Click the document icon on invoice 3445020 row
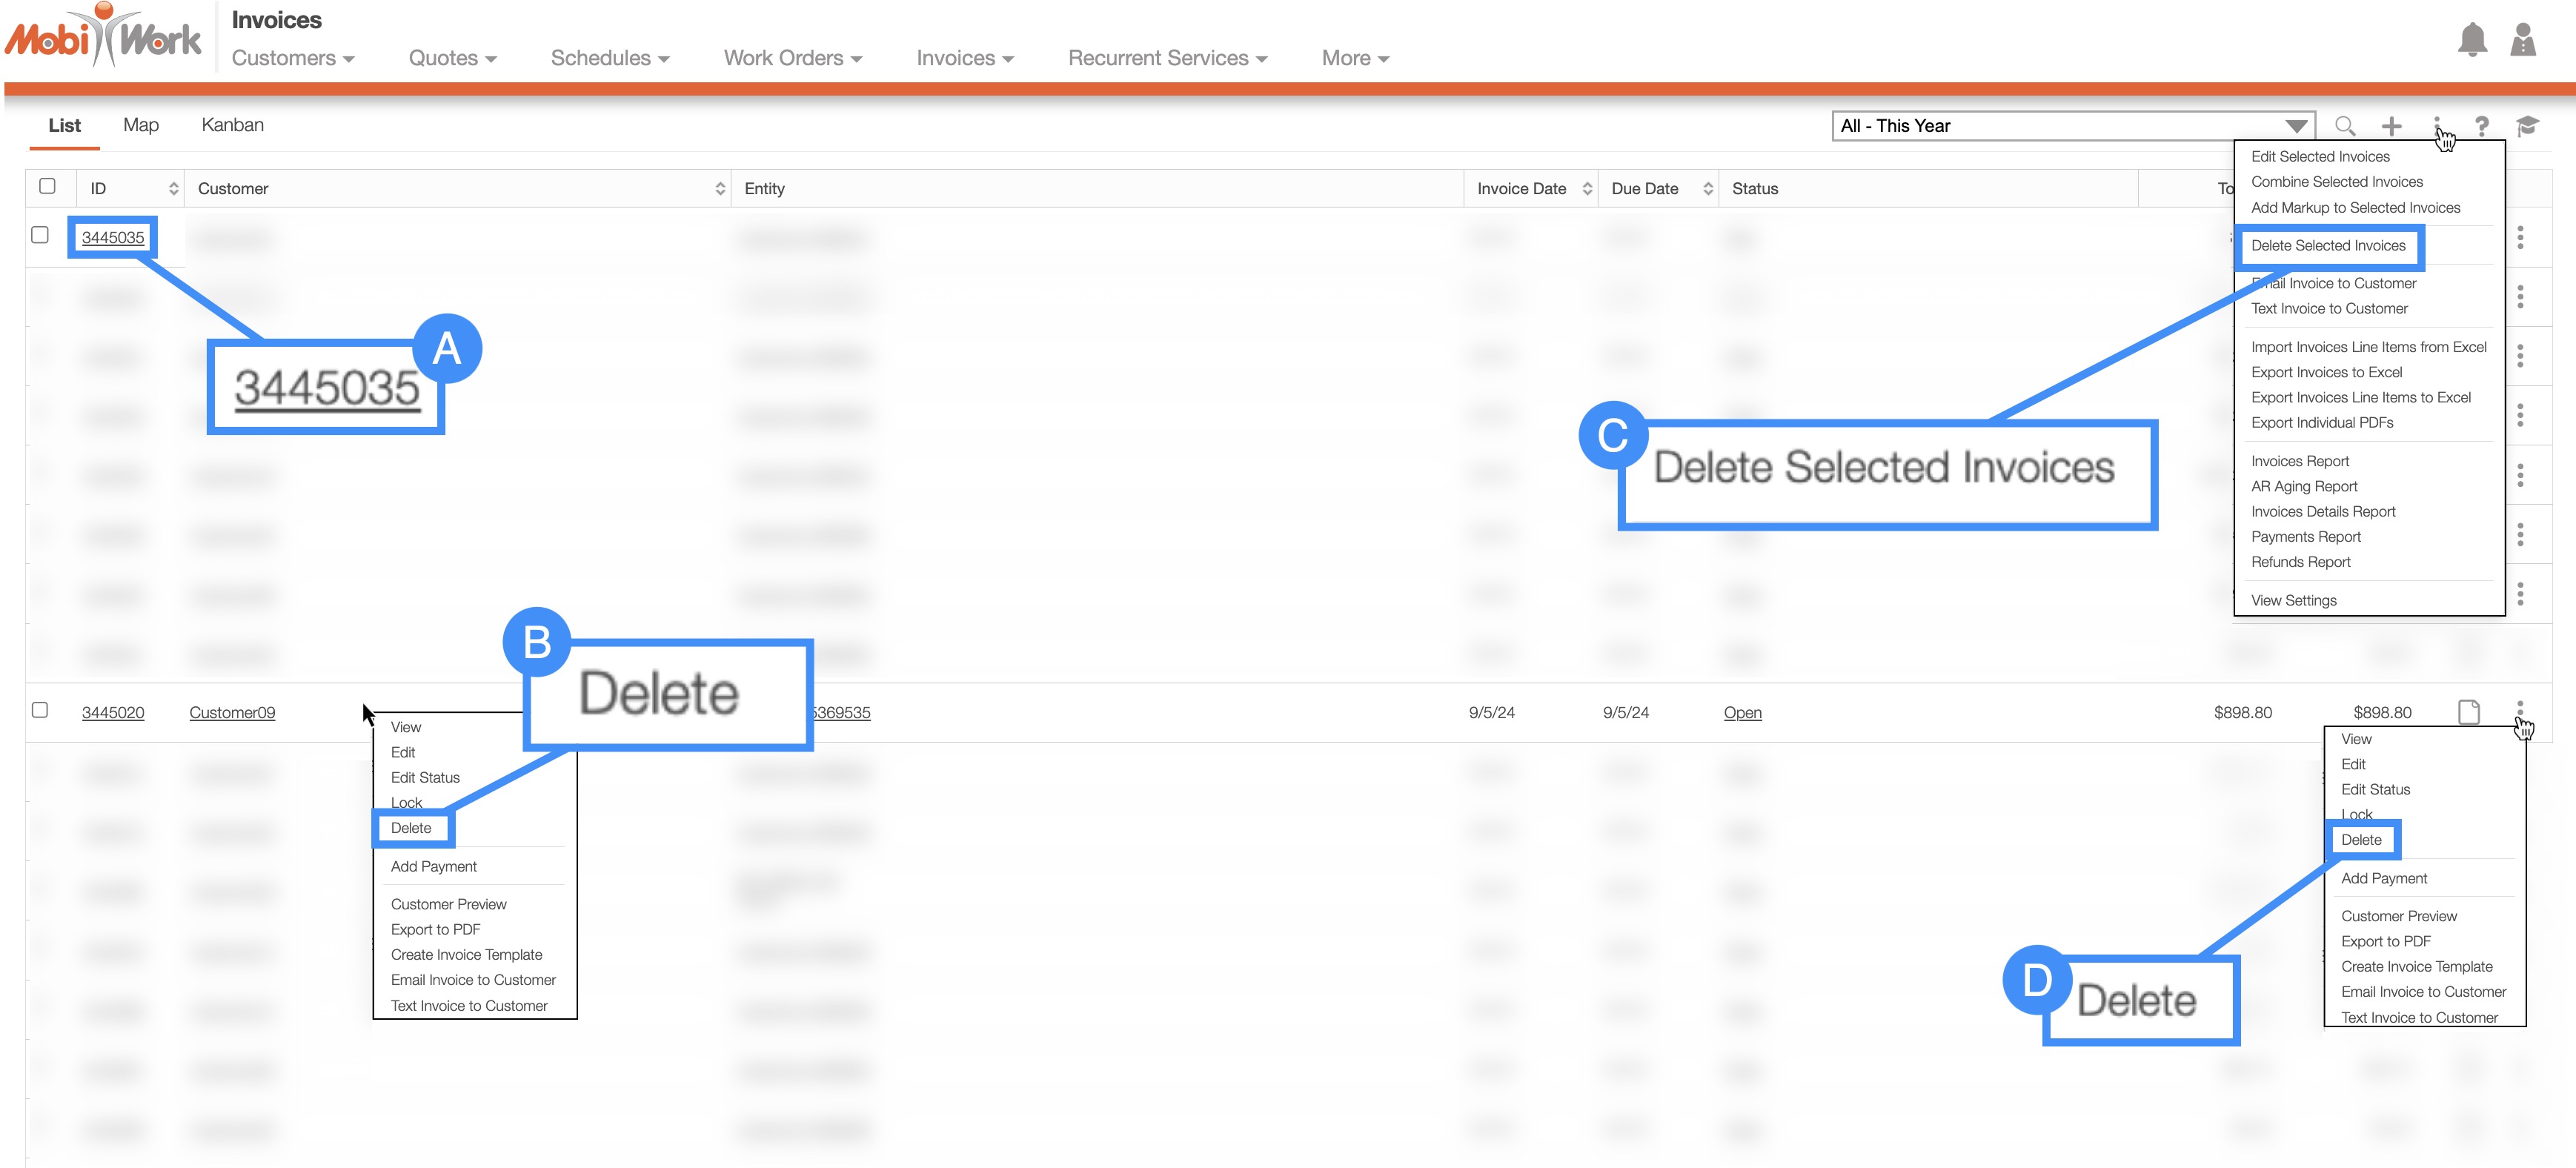 point(2468,712)
